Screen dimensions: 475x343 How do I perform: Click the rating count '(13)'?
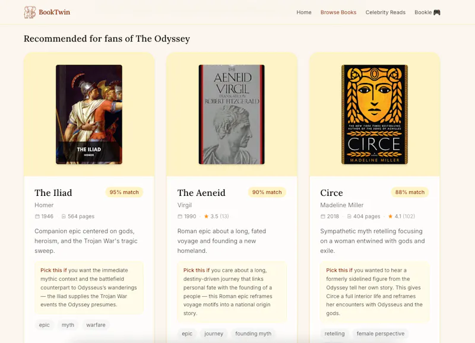(224, 217)
